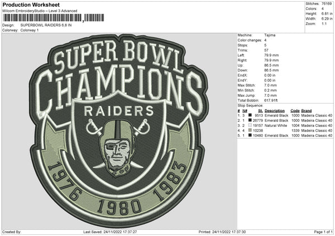Click 'Emerald Black' in the 9513 row

click(276, 115)
